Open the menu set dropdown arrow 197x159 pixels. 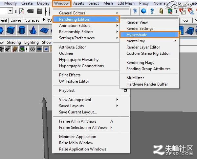(x=10, y=11)
